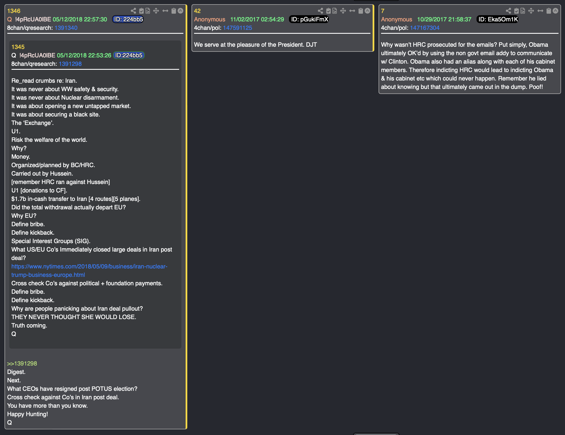
Task: Click the ID: Eka5Om1K badge
Action: pyautogui.click(x=498, y=19)
